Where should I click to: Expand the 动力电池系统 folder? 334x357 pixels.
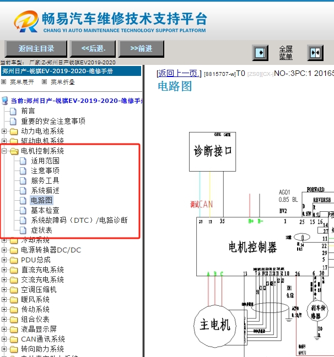coord(4,131)
